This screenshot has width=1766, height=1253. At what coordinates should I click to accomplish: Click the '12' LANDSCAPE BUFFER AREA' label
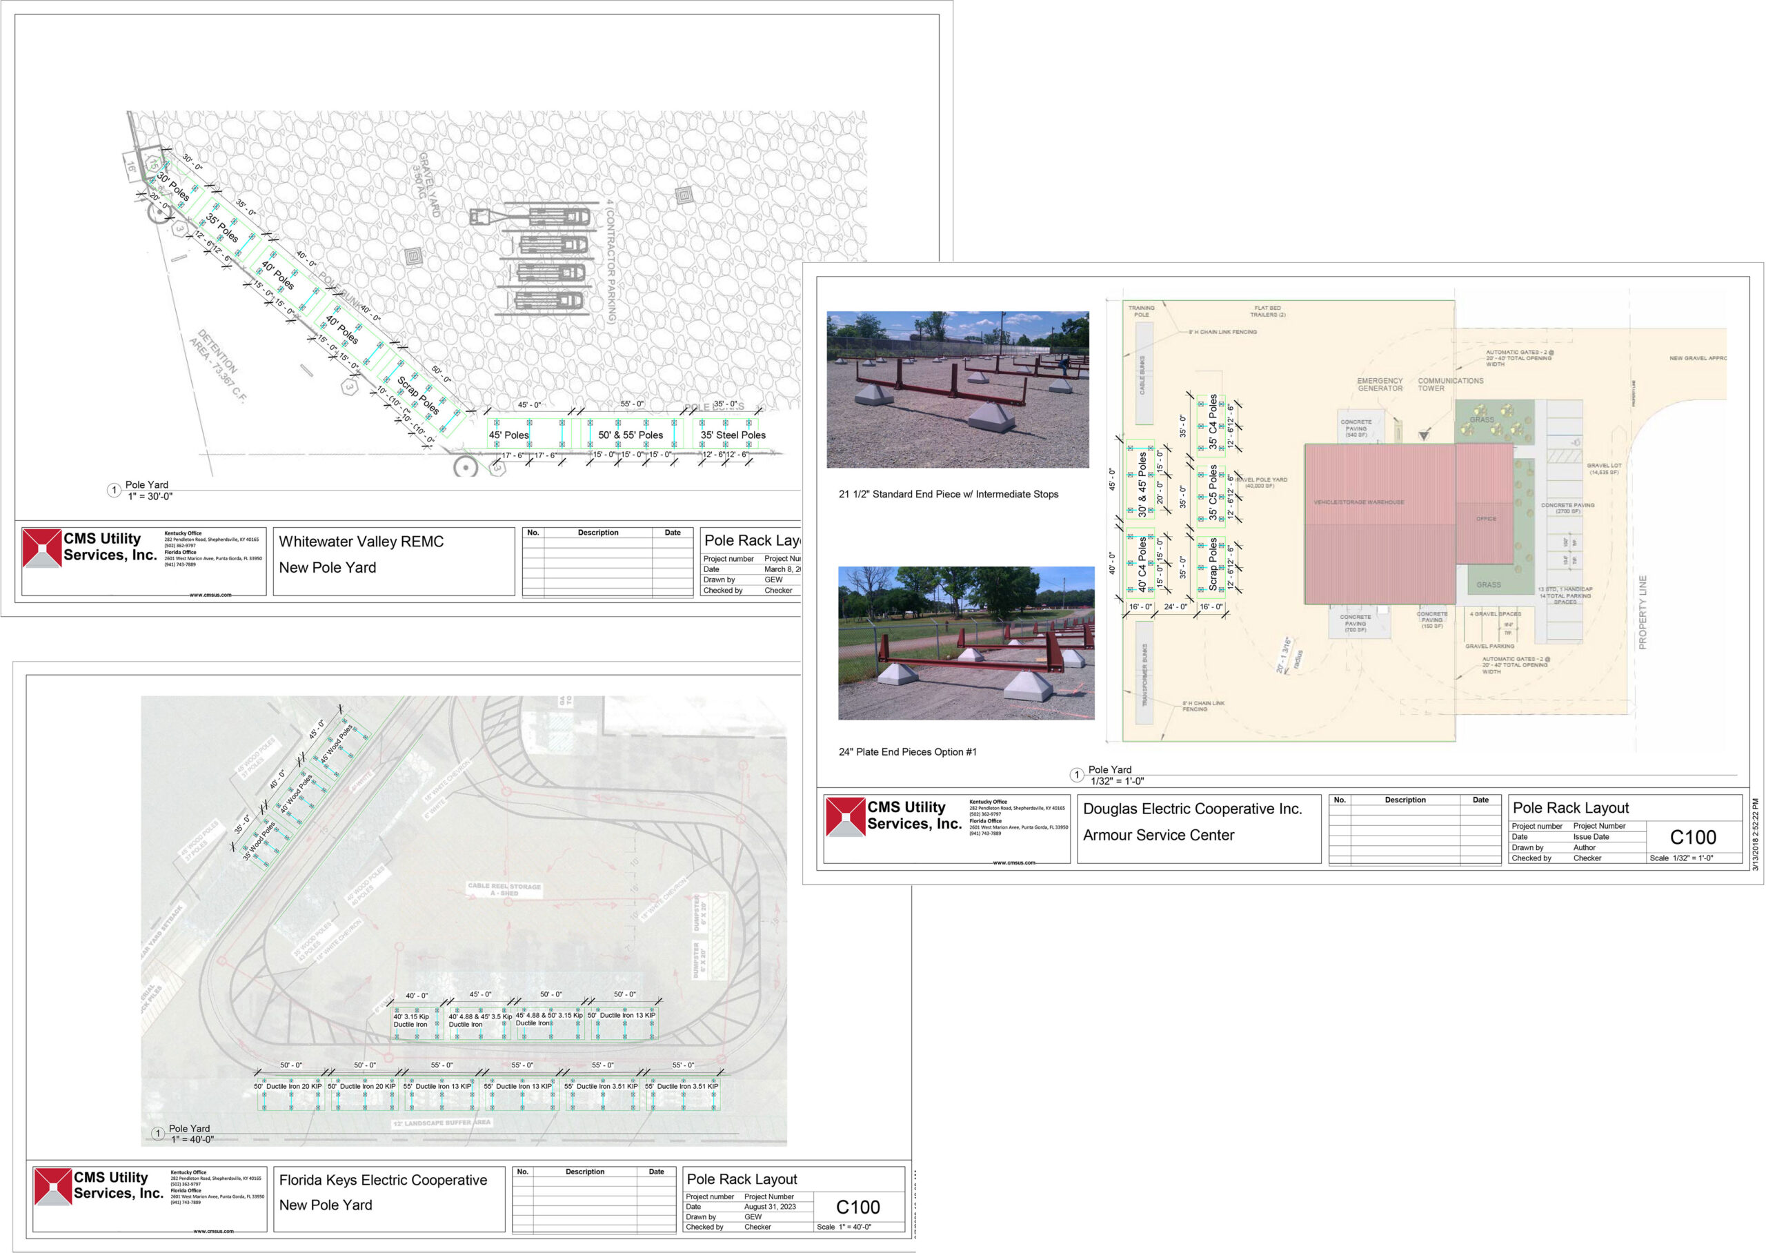442,1123
